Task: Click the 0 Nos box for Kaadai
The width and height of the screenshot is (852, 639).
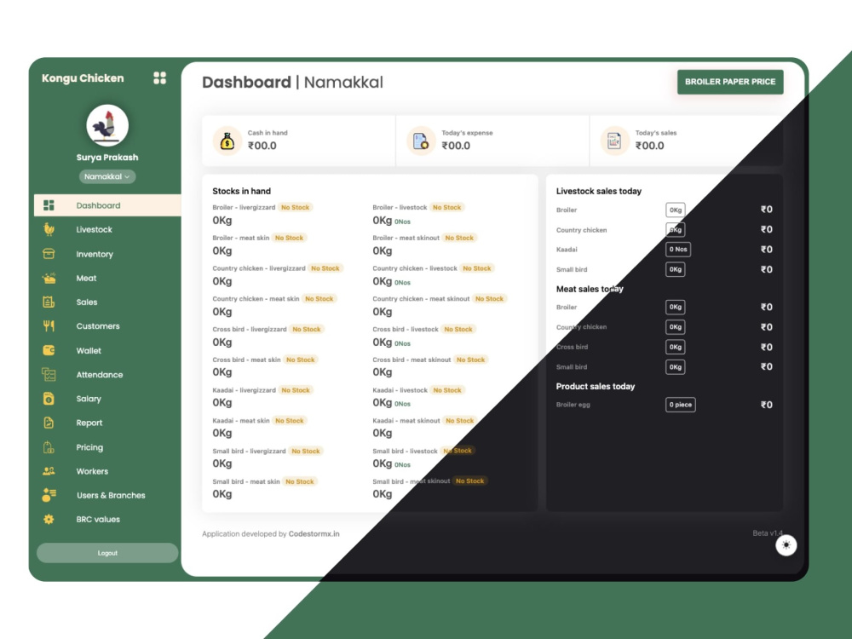Action: pos(678,250)
